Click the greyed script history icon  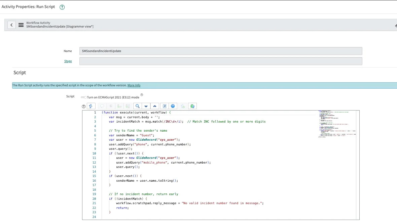click(x=183, y=106)
